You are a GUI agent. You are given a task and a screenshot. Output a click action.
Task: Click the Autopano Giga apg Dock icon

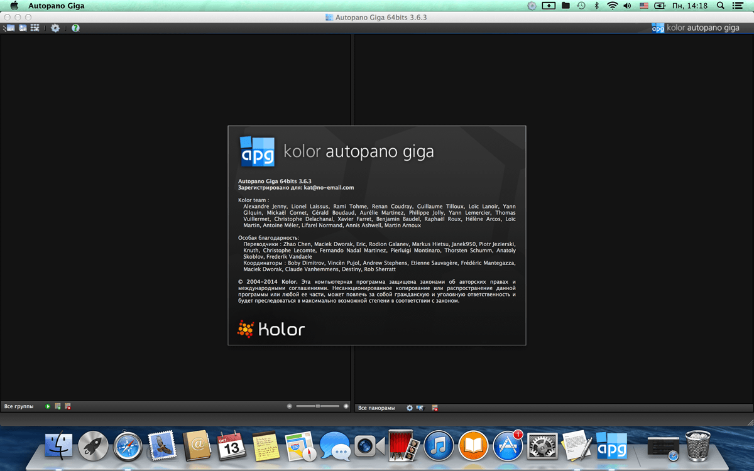pos(611,447)
